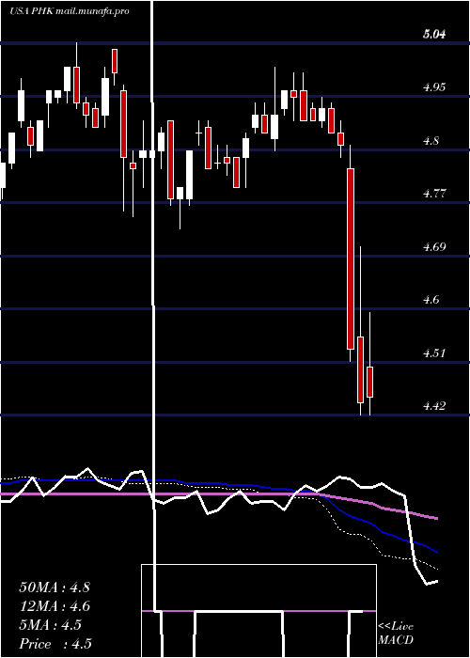Click the 5.04 price level label

(x=434, y=35)
